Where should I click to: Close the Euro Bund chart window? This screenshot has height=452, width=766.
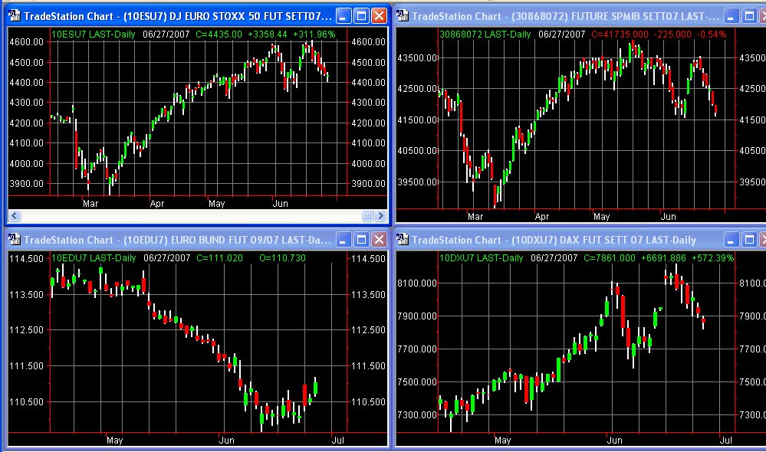(x=379, y=240)
